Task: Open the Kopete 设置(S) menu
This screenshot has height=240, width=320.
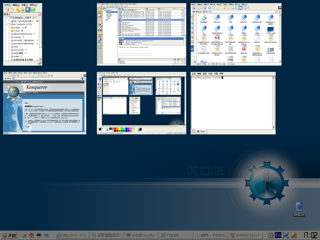Action: [x=25, y=5]
